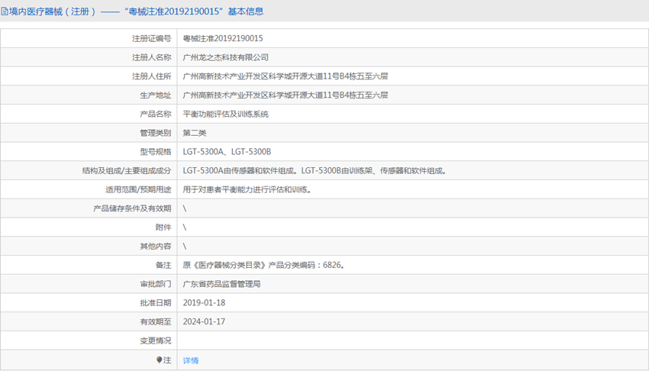Screen dimensions: 649x371
Task: Click the 注册人名称 label
Action: coord(151,57)
